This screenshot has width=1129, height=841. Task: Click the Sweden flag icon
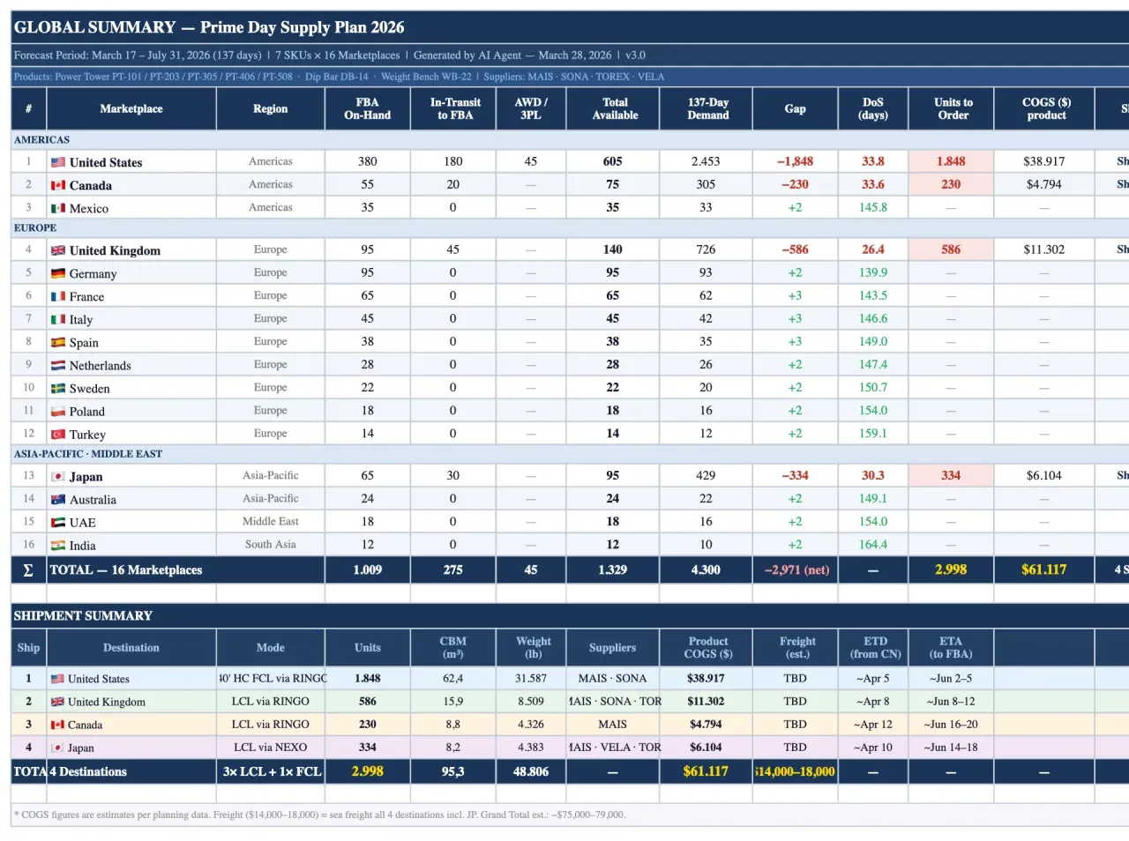(x=58, y=388)
